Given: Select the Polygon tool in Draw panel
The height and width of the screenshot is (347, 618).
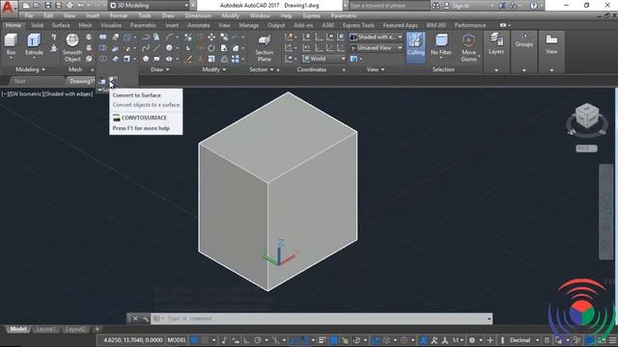Looking at the screenshot, I should click(x=146, y=59).
